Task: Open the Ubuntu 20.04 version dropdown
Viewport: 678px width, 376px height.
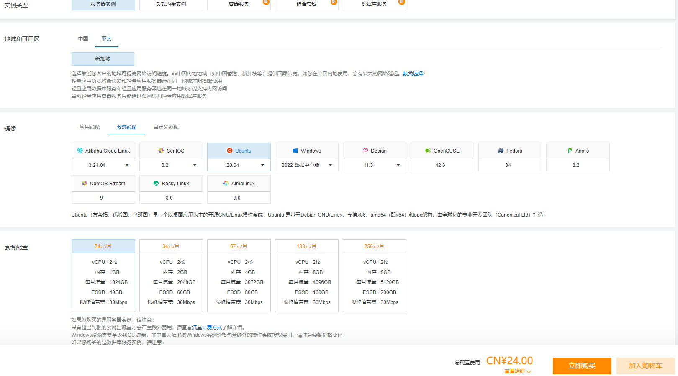Action: pos(262,165)
